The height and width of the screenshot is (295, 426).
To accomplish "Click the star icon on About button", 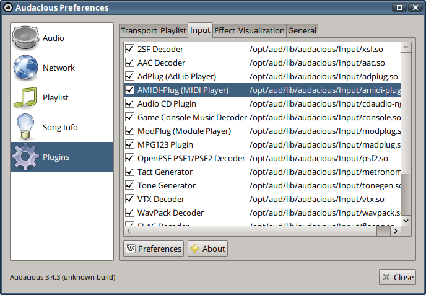I will 194,249.
